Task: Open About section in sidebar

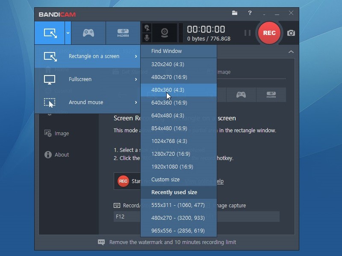Action: (62, 155)
